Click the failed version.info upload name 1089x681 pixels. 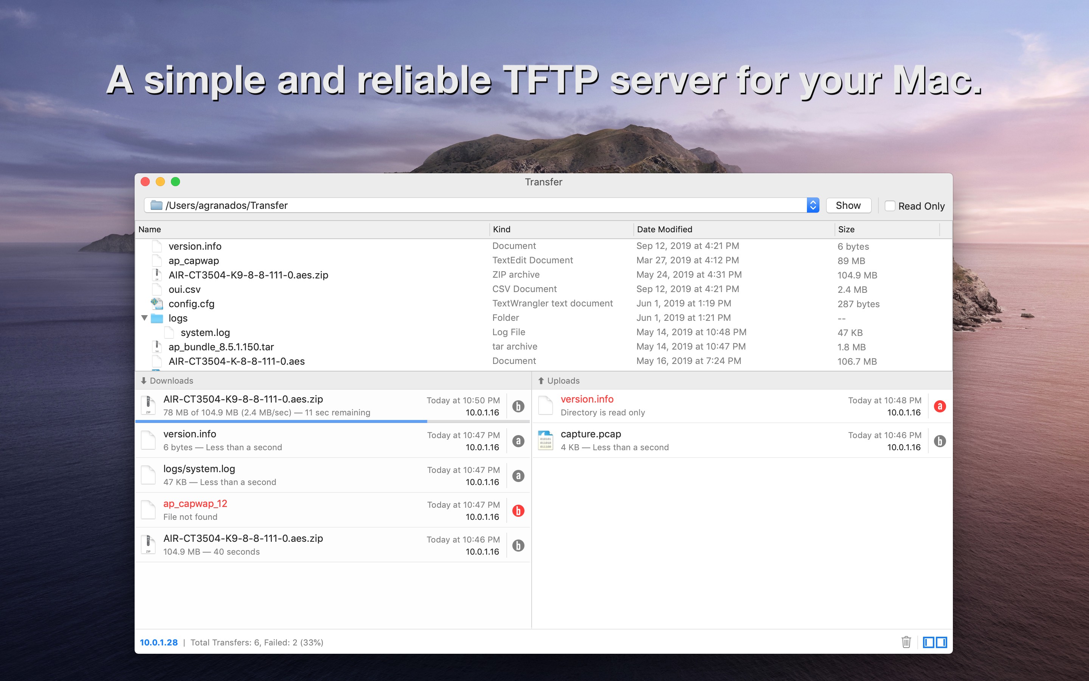pos(587,399)
